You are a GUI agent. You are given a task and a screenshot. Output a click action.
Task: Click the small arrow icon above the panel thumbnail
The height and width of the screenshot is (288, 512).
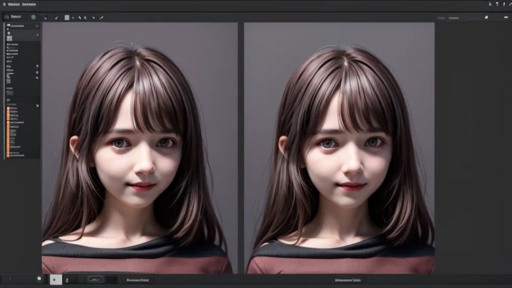tap(9, 34)
